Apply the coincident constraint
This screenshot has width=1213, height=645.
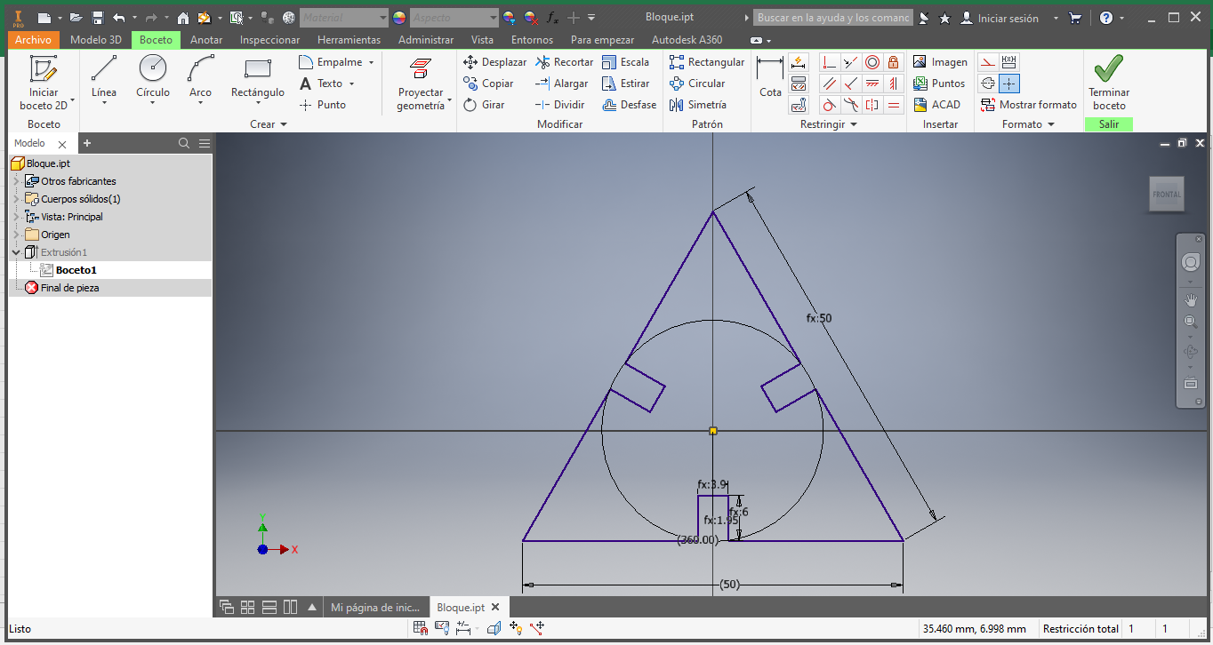coord(830,62)
